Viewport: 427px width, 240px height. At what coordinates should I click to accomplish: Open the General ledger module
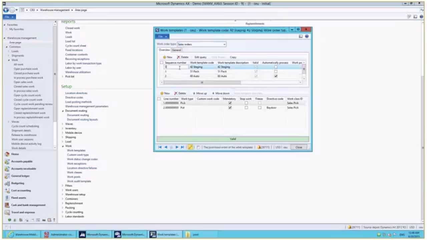[x=20, y=176]
